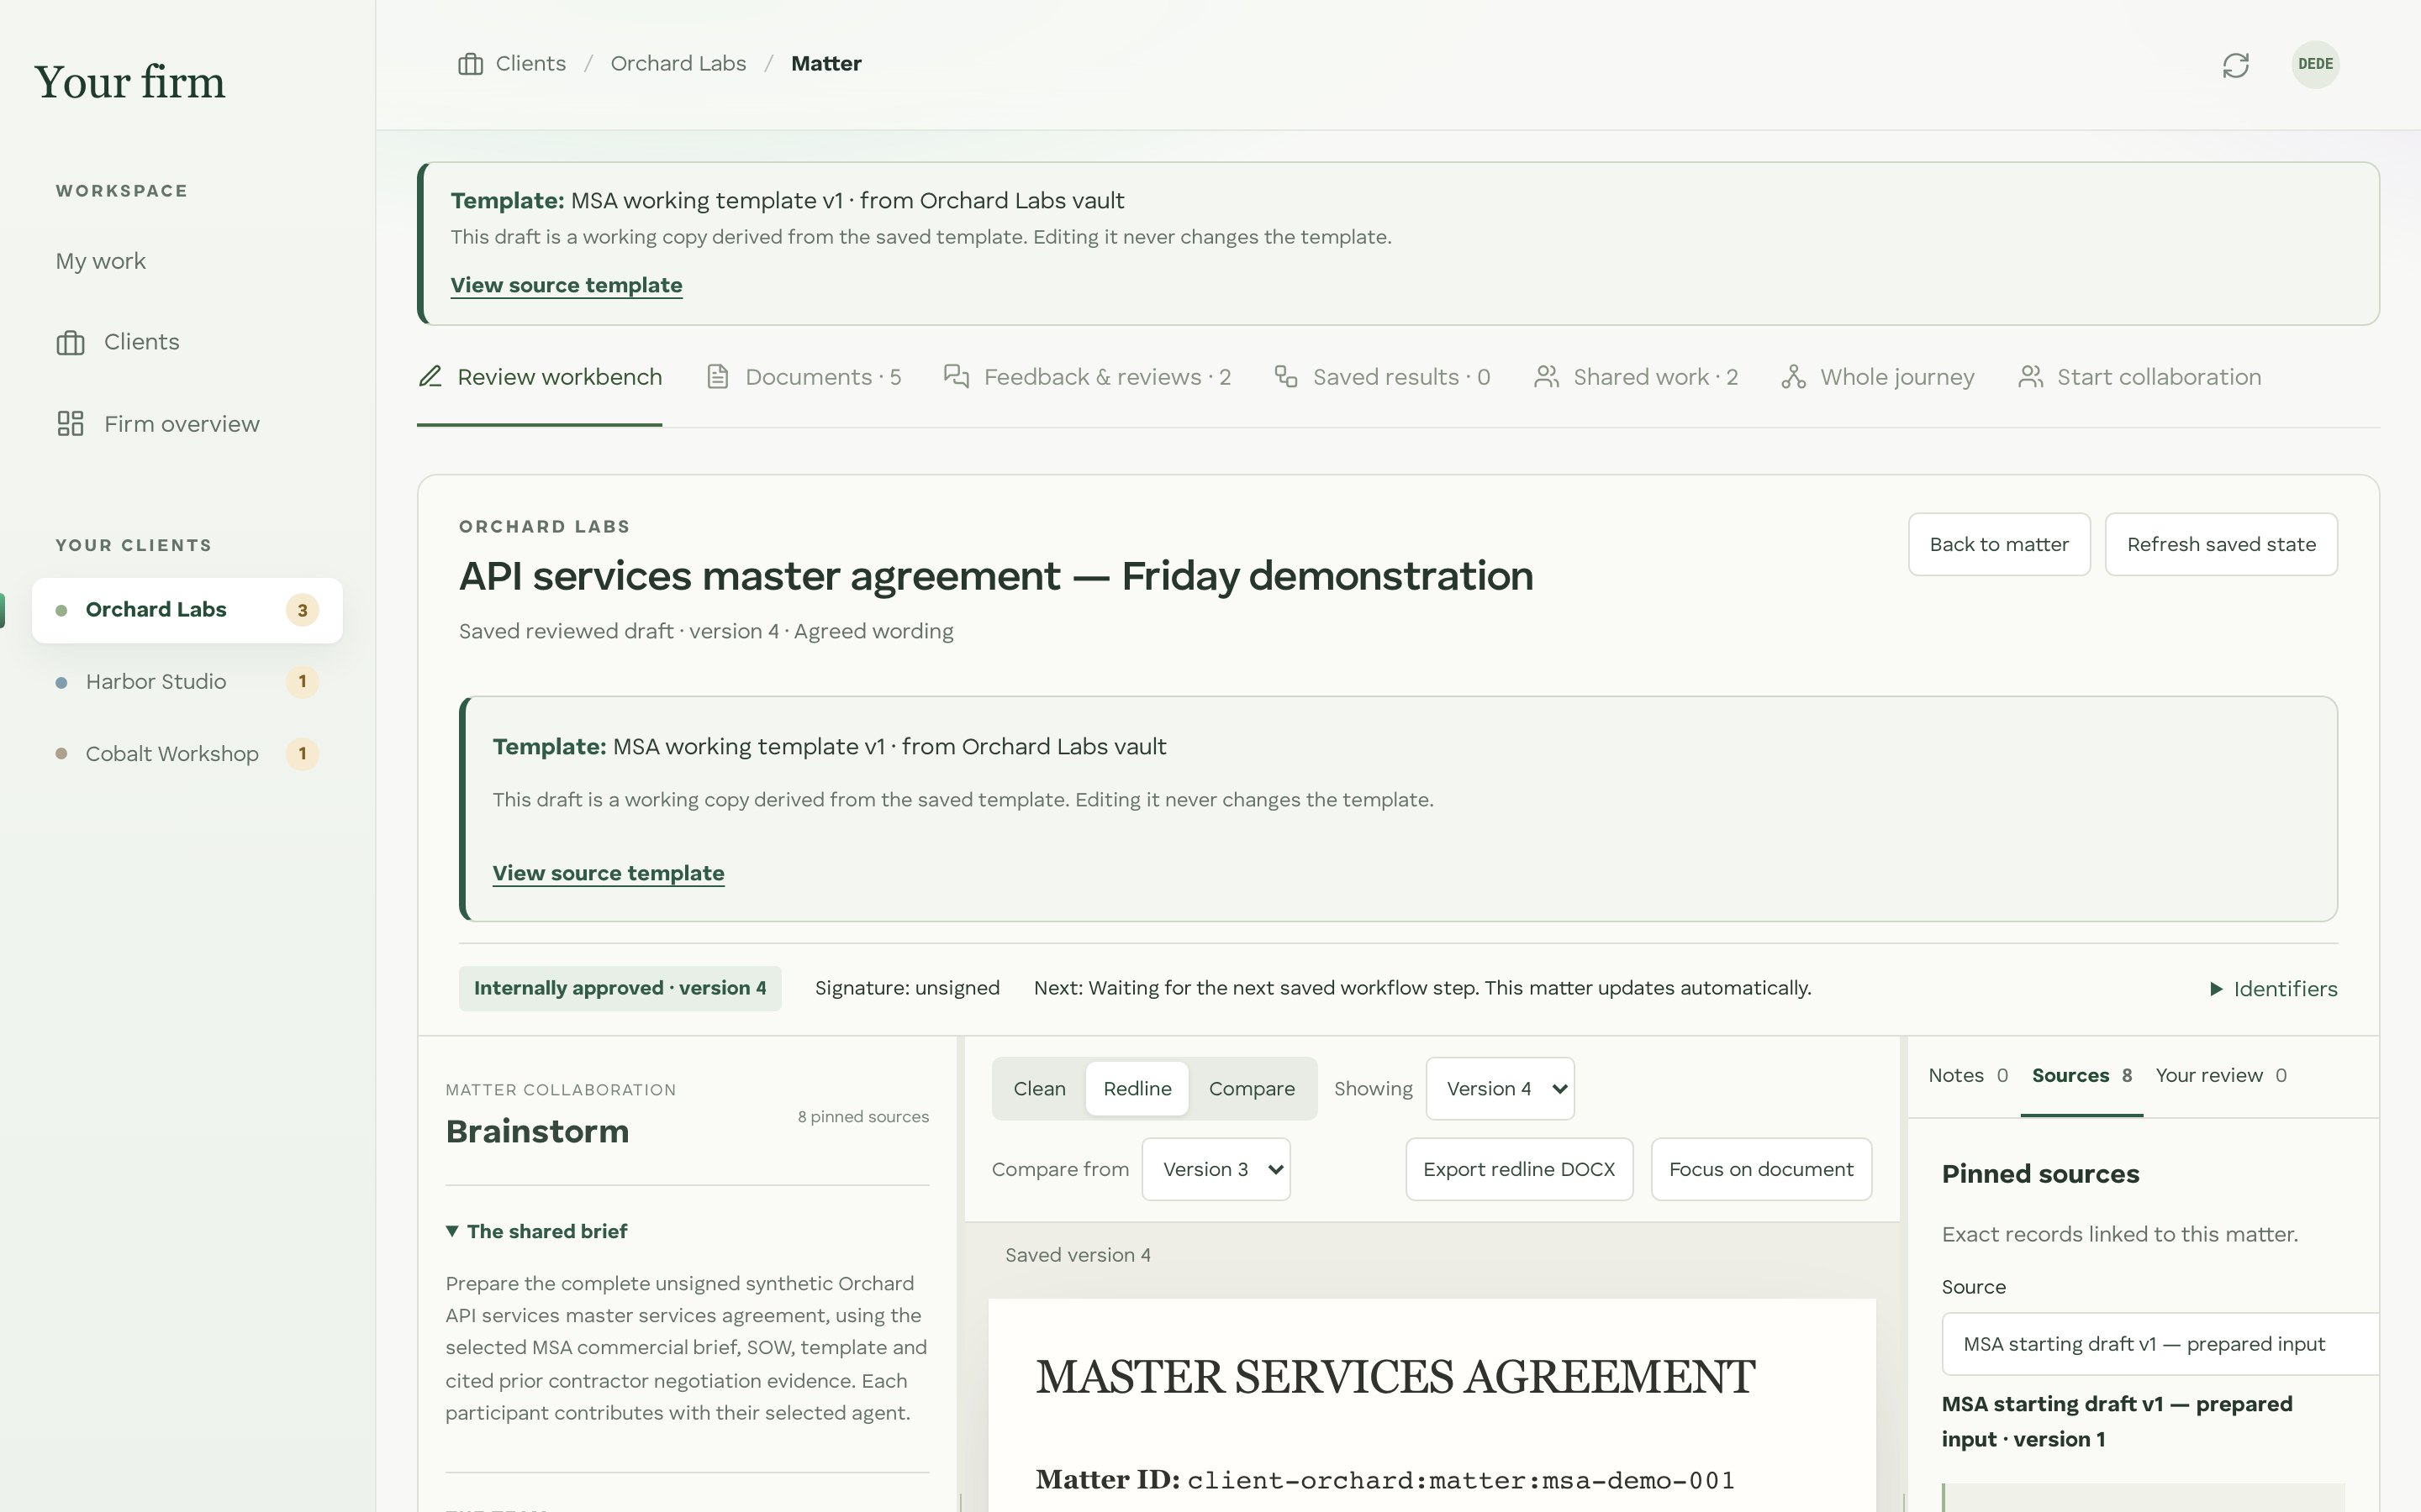Open View source template inside the matter card

[609, 873]
